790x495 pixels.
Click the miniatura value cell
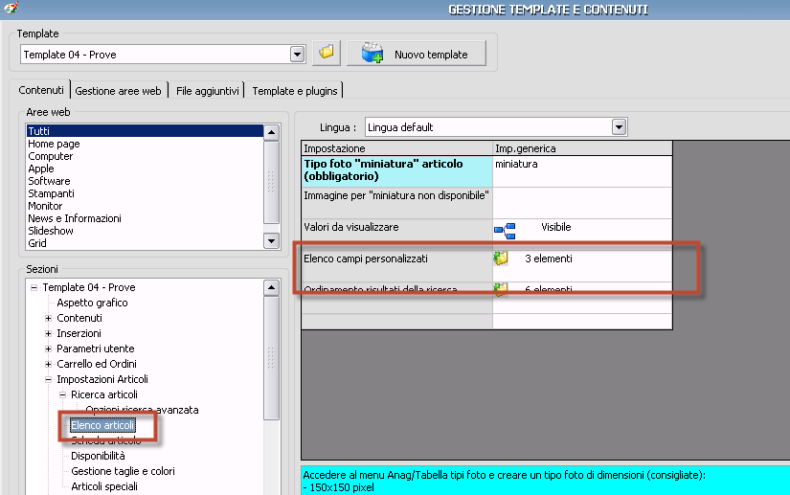pyautogui.click(x=582, y=171)
